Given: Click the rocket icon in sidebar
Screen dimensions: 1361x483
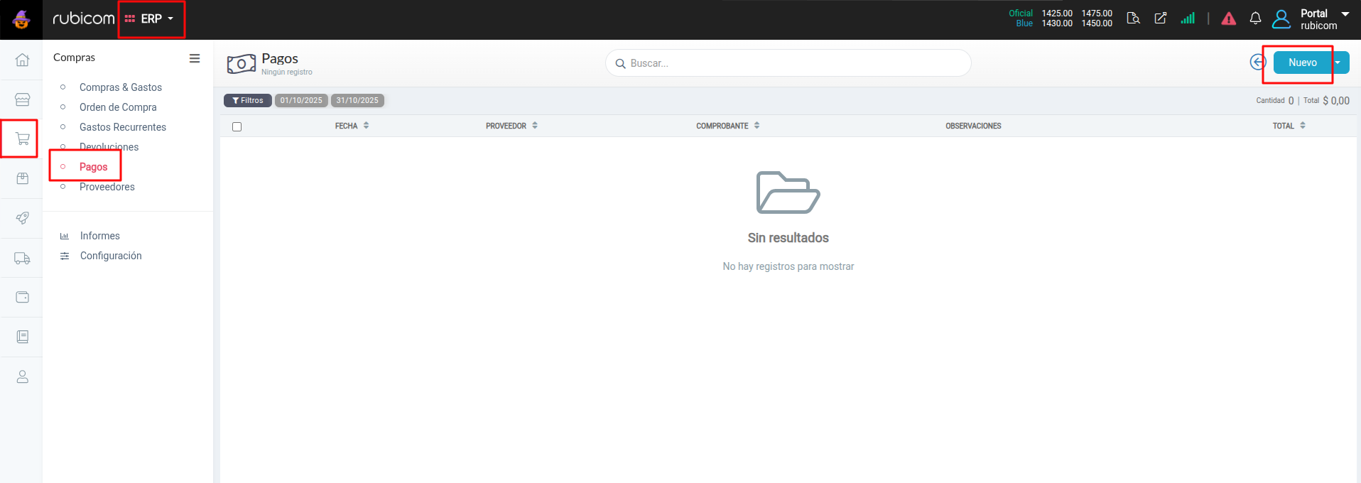Looking at the screenshot, I should (x=22, y=218).
